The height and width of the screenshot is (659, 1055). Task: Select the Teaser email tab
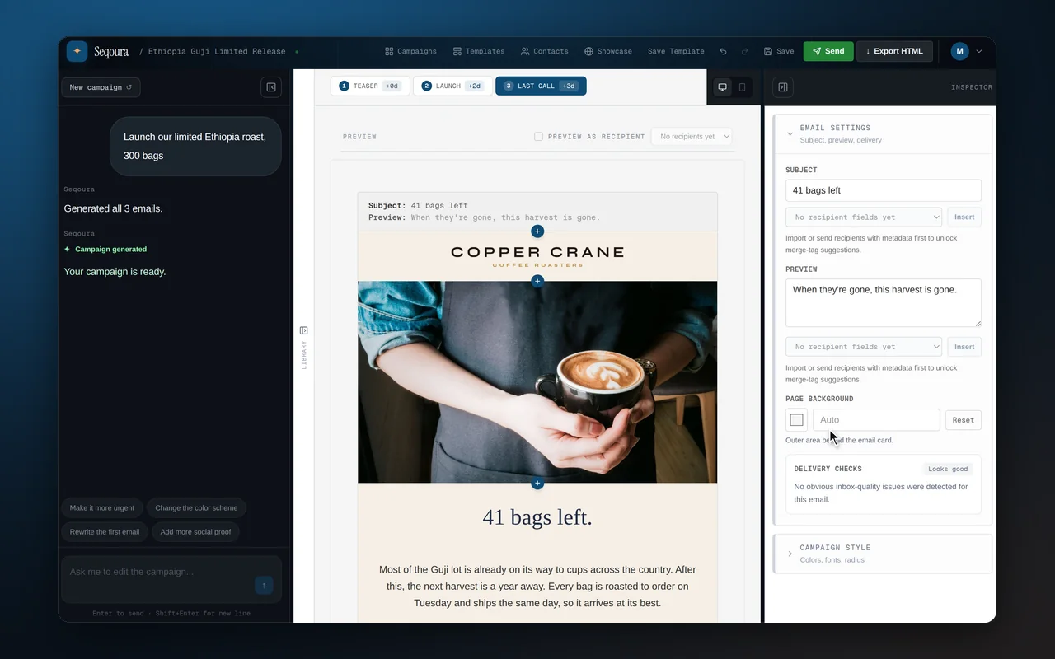pyautogui.click(x=370, y=86)
